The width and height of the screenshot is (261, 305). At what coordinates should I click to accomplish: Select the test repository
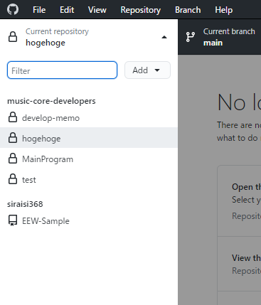[x=89, y=180]
